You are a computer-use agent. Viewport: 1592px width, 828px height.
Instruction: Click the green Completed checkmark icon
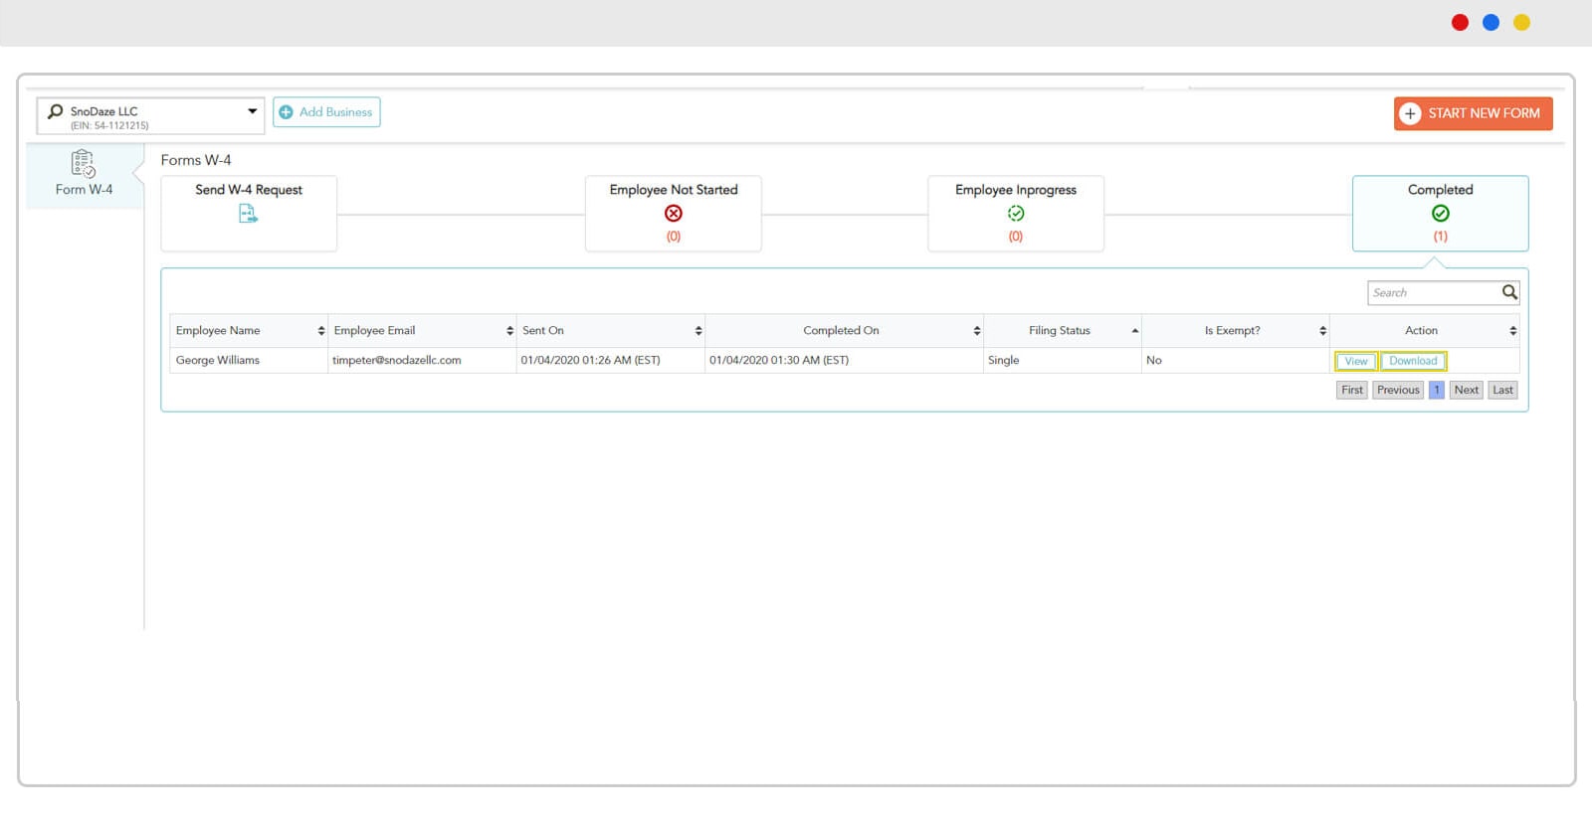pos(1440,214)
